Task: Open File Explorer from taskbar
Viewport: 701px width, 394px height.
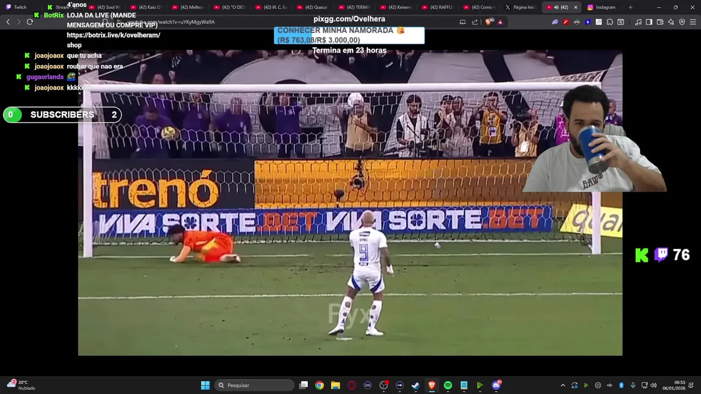Action: coord(335,385)
